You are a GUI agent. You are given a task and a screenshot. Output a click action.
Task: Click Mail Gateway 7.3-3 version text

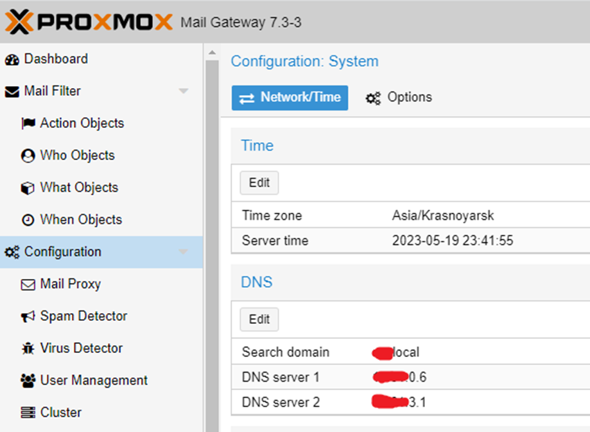(x=241, y=22)
